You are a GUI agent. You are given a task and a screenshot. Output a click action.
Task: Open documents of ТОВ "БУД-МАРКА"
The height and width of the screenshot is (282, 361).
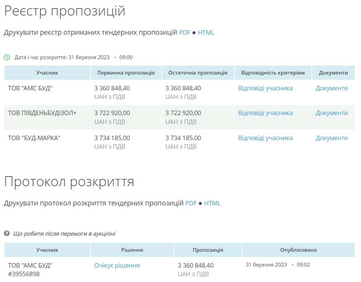(x=331, y=138)
